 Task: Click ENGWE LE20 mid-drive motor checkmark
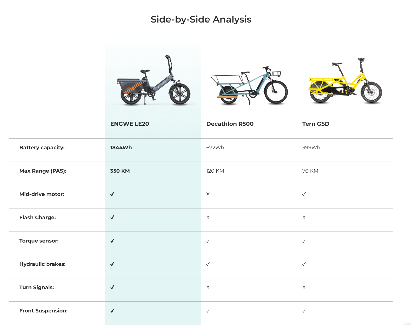click(112, 194)
